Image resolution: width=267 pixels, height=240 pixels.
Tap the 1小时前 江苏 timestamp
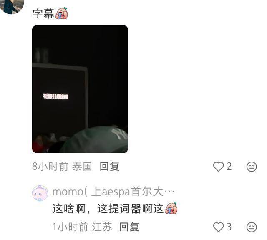[82, 227]
